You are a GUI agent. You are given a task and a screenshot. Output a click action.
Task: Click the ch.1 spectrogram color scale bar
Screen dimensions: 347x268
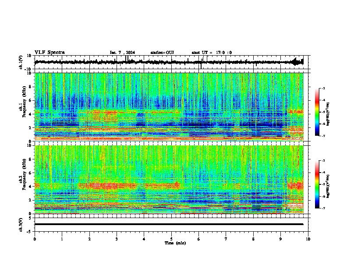coord(317,112)
